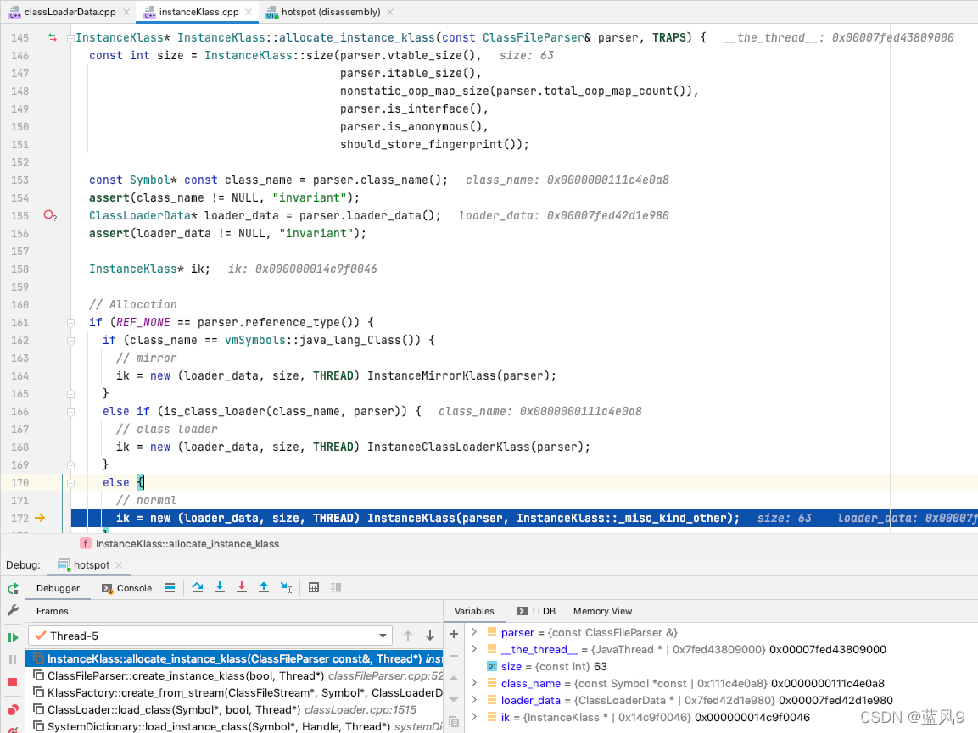
Task: Click the Run to Cursor icon
Action: 285,587
